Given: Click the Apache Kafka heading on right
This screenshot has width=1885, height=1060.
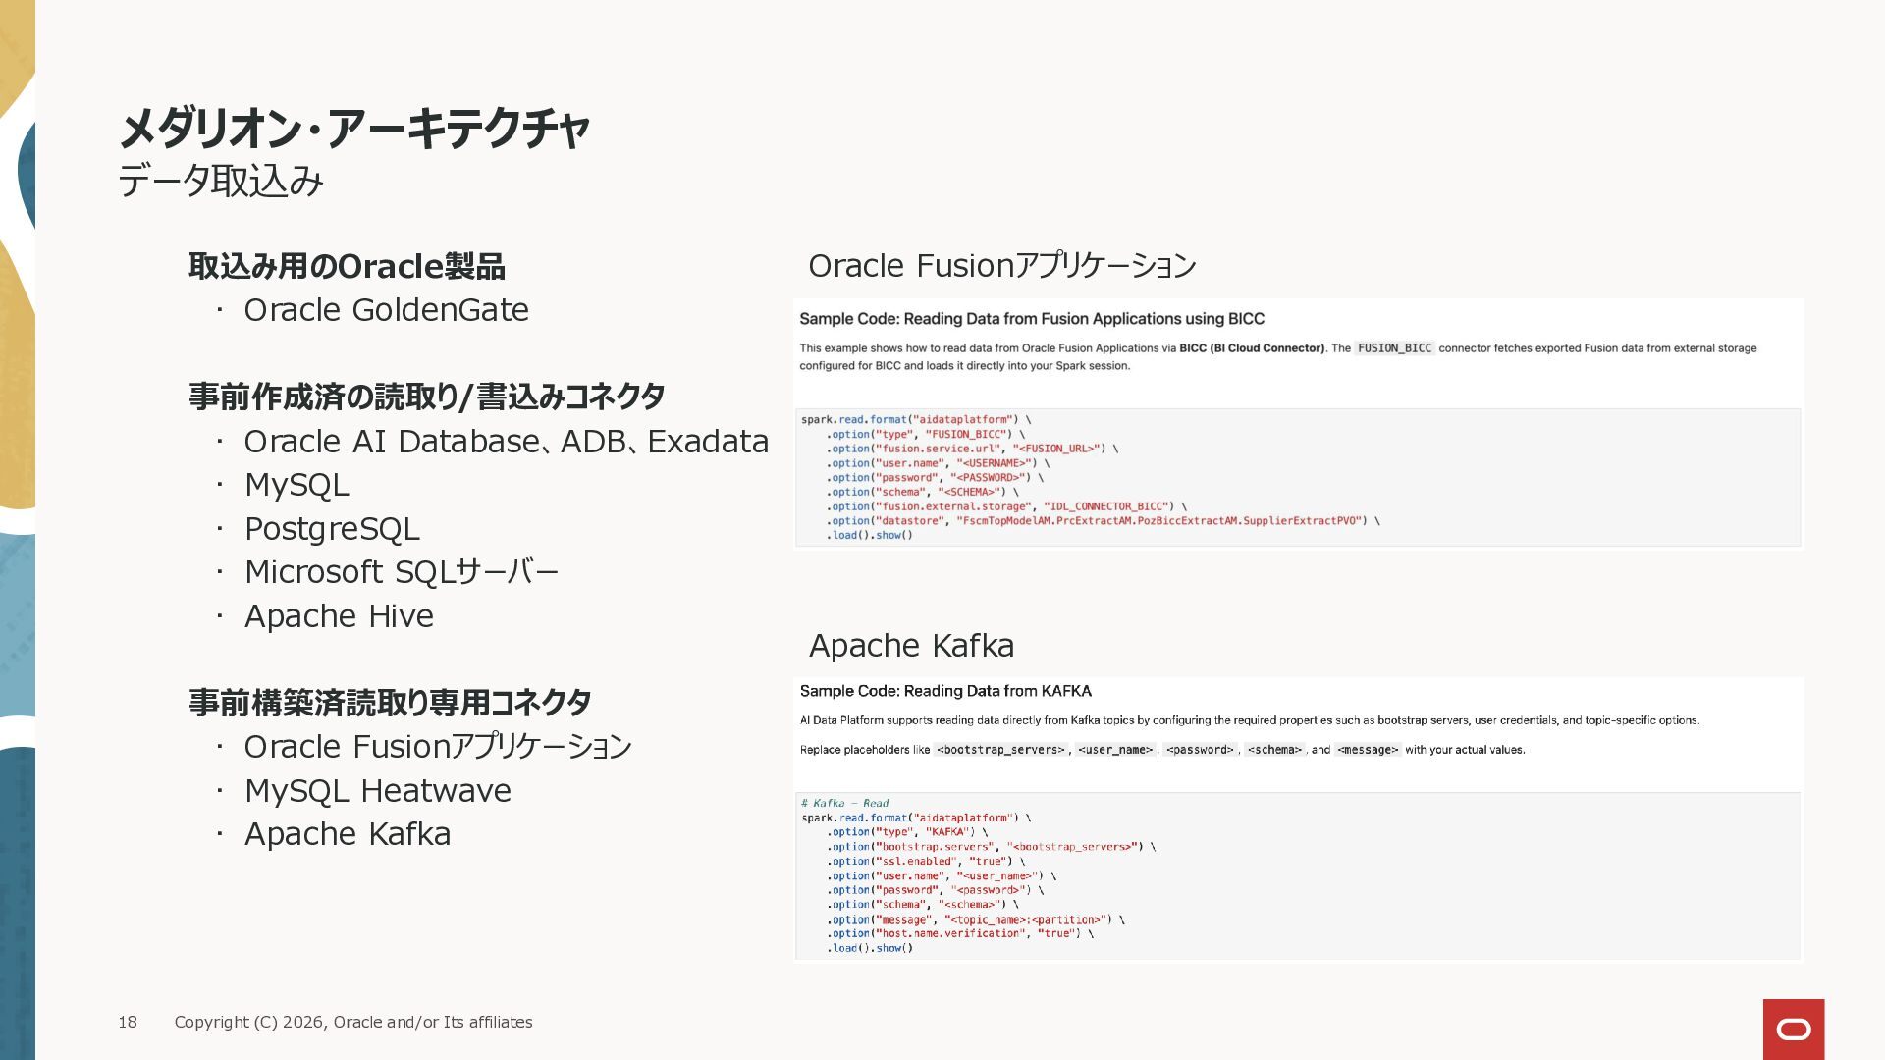Looking at the screenshot, I should click(911, 646).
